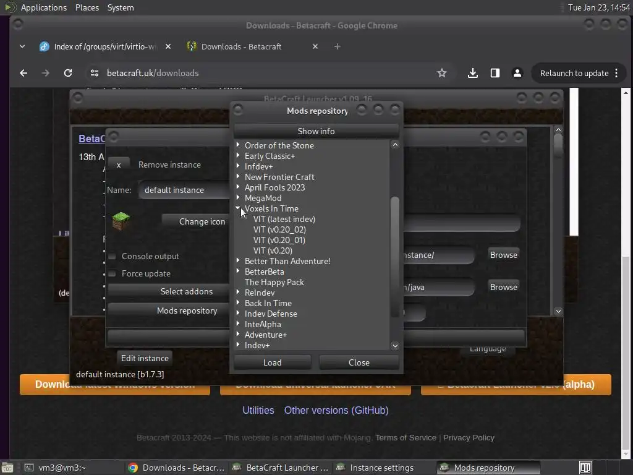This screenshot has height=475, width=633.
Task: Expand Early Classic+ entry
Action: [238, 155]
